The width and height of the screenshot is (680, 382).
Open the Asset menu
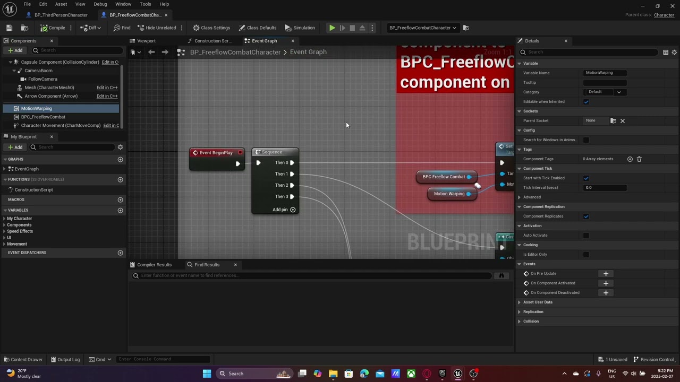[61, 4]
